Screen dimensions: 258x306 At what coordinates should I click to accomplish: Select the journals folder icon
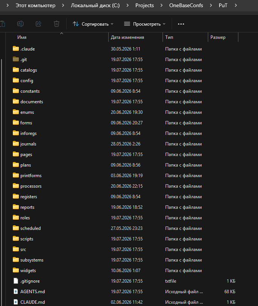coord(16,144)
